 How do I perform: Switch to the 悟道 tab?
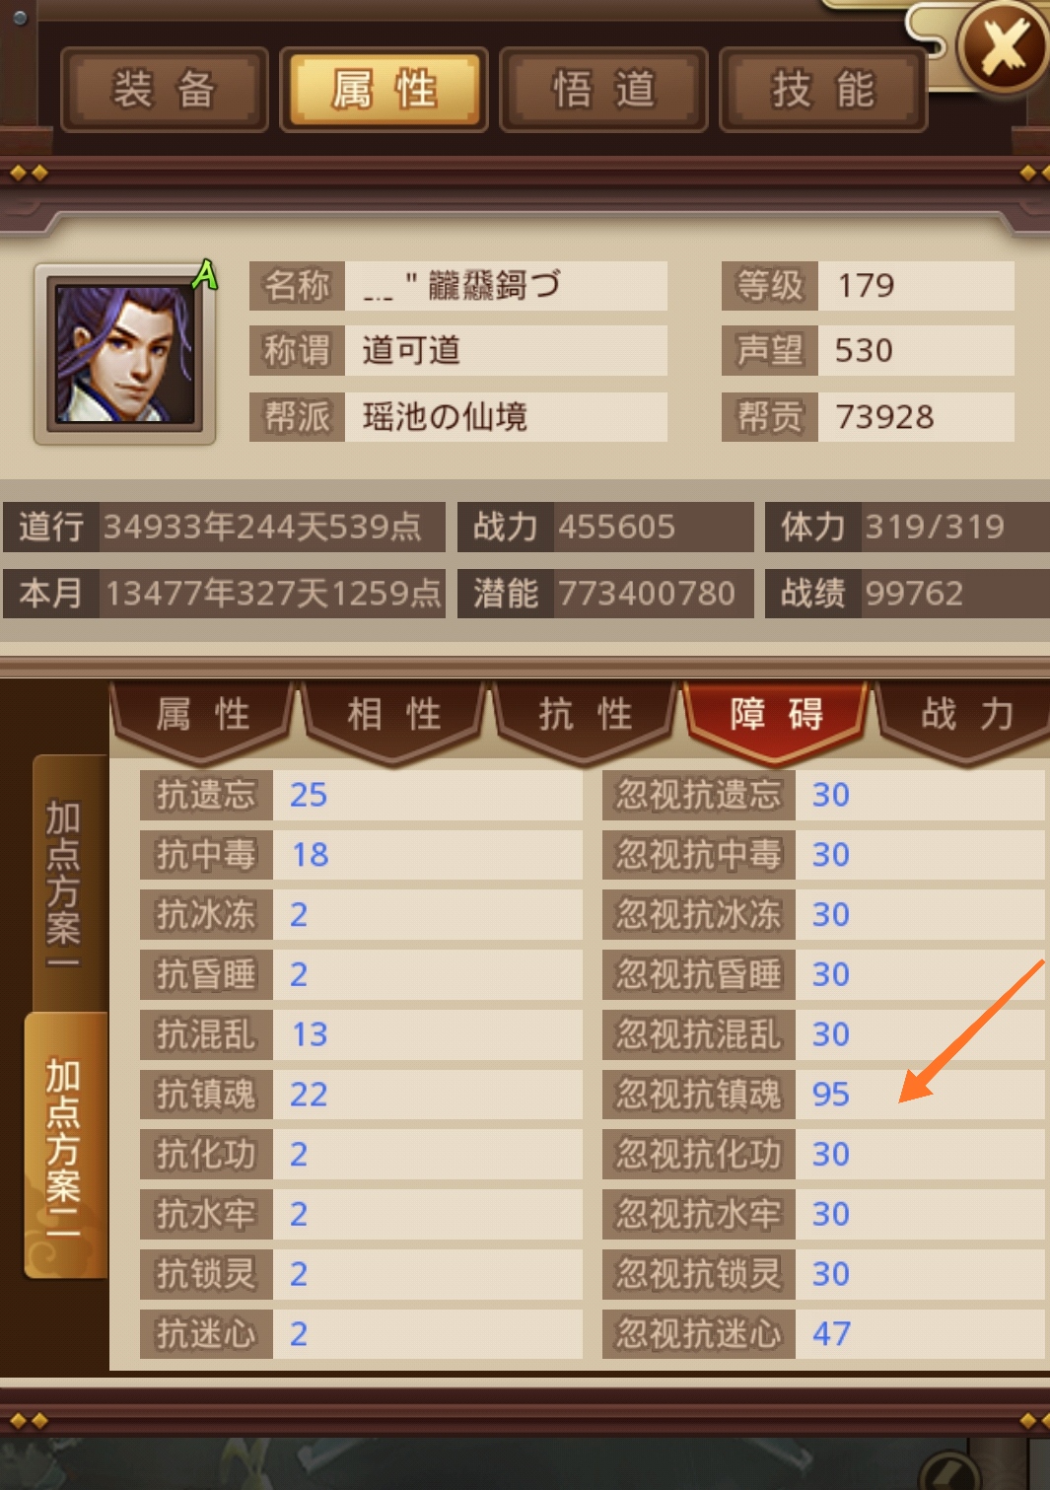click(604, 90)
